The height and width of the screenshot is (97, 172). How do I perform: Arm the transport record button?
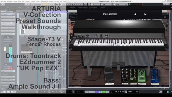(x=107, y=92)
